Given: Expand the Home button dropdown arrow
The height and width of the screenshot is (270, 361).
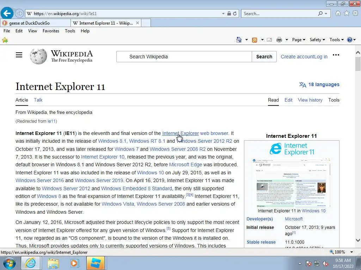Looking at the screenshot, I should click(246, 40).
